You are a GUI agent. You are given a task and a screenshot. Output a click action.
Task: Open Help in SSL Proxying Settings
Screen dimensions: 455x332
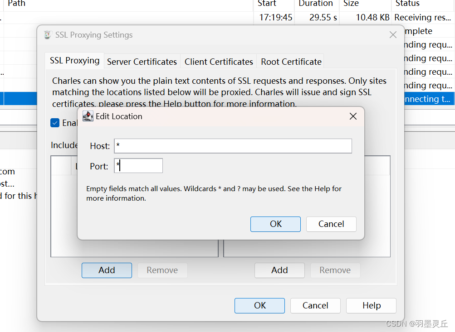(x=371, y=305)
